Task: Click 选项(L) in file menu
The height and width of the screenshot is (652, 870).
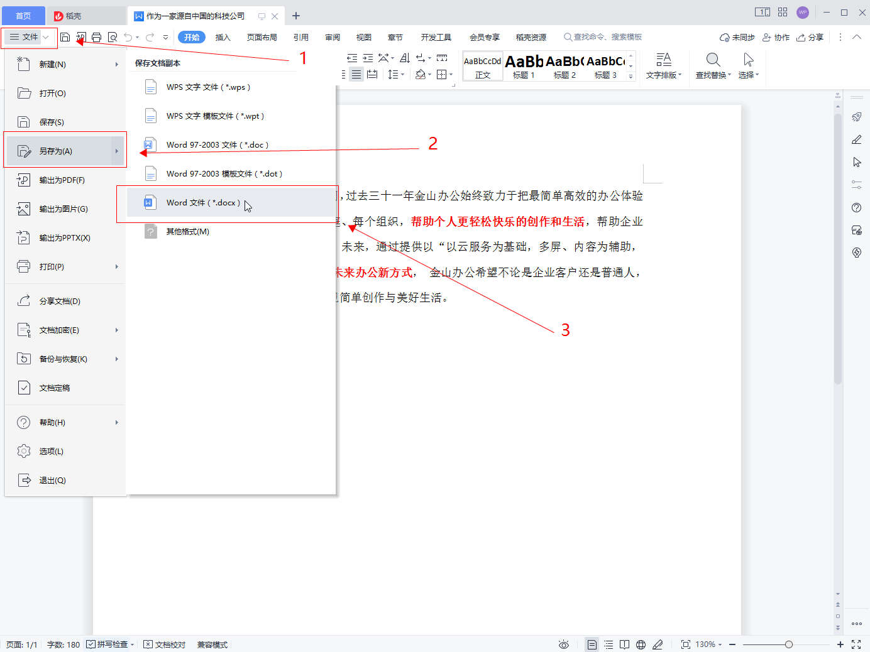Action: point(65,451)
